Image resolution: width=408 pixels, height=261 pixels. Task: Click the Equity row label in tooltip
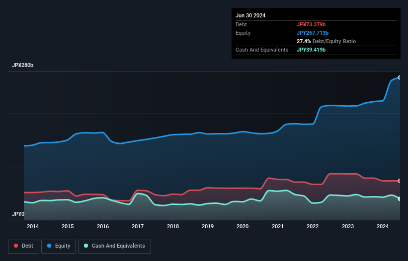(x=243, y=33)
